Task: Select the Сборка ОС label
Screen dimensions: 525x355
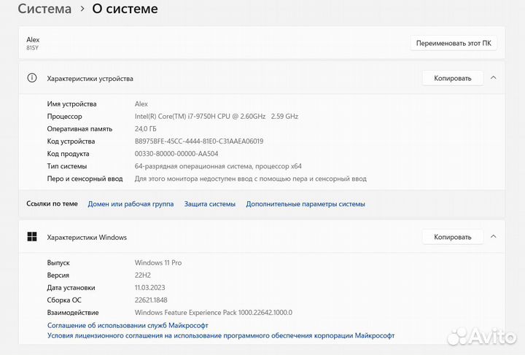Action: (64, 300)
